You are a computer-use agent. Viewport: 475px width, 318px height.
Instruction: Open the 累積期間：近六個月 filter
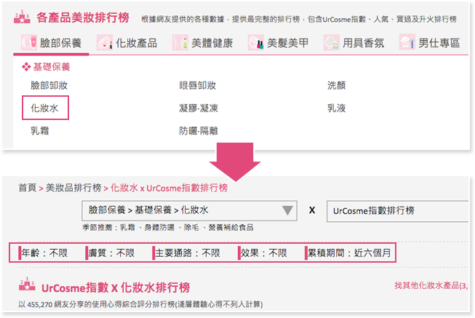point(348,253)
